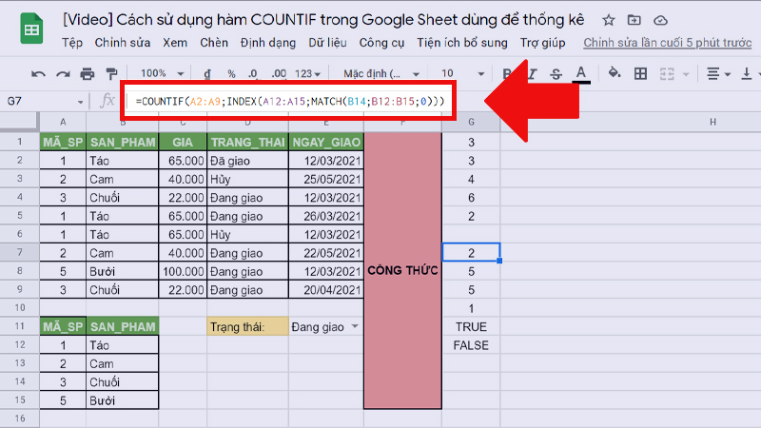Print the spreadsheet using printer icon
Screen dimensions: 761x428
point(88,73)
